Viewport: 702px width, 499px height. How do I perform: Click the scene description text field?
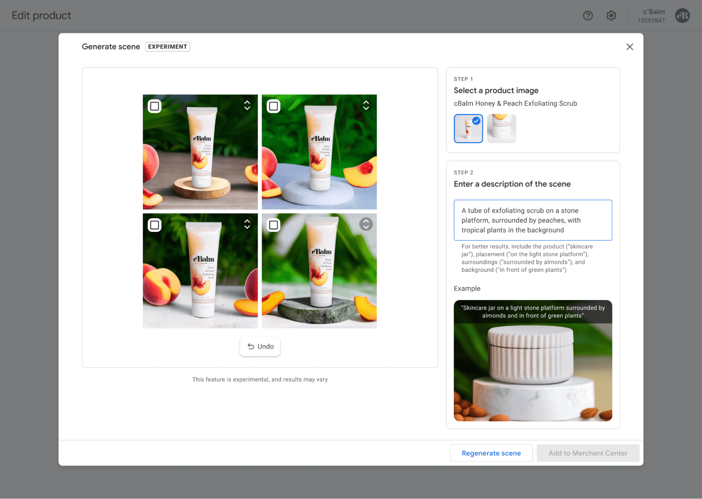coord(532,220)
